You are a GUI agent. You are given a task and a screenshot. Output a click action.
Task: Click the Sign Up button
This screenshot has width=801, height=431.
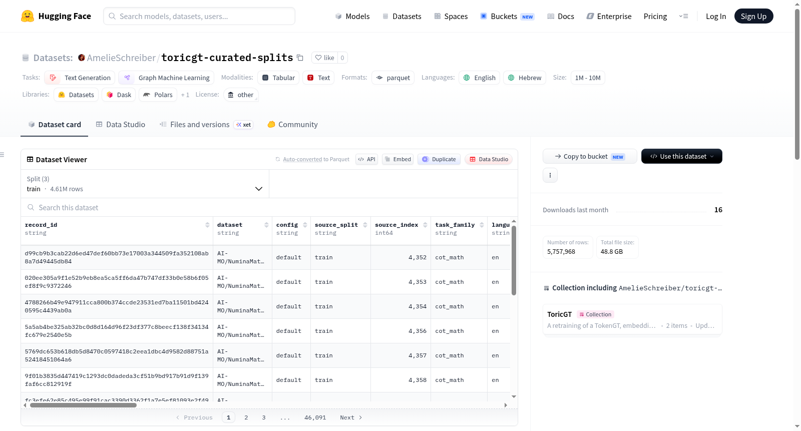click(x=754, y=16)
